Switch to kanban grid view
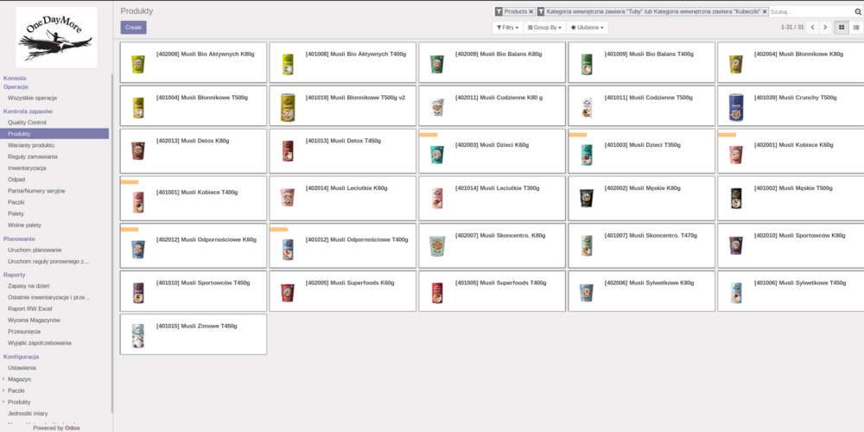This screenshot has width=864, height=432. 842,28
